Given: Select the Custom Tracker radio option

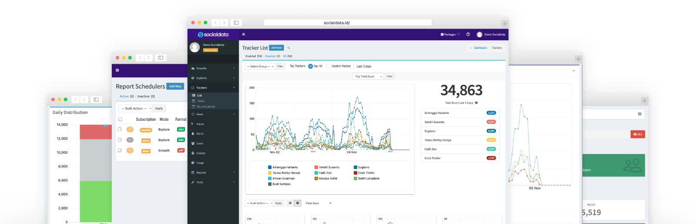Looking at the screenshot, I should pos(329,66).
